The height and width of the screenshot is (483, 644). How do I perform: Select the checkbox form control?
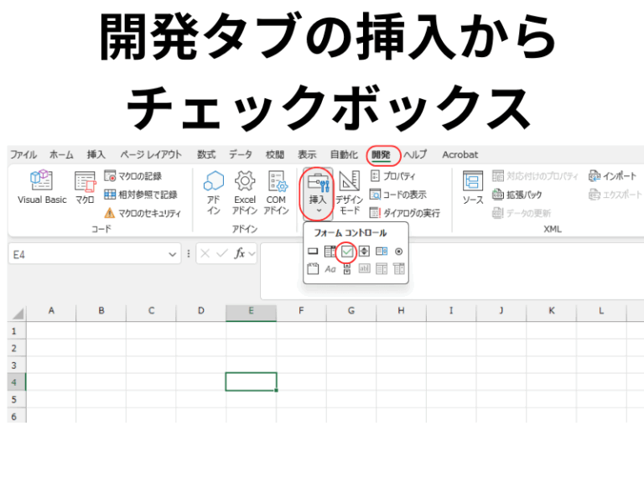coord(347,251)
